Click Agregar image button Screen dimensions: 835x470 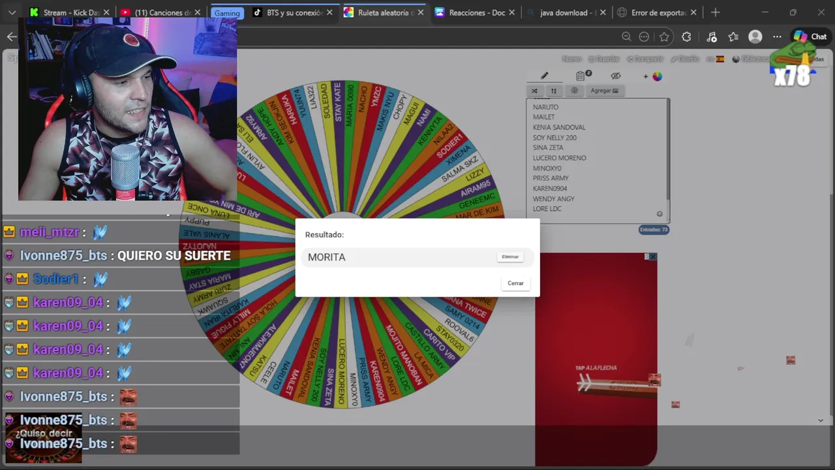(x=604, y=91)
